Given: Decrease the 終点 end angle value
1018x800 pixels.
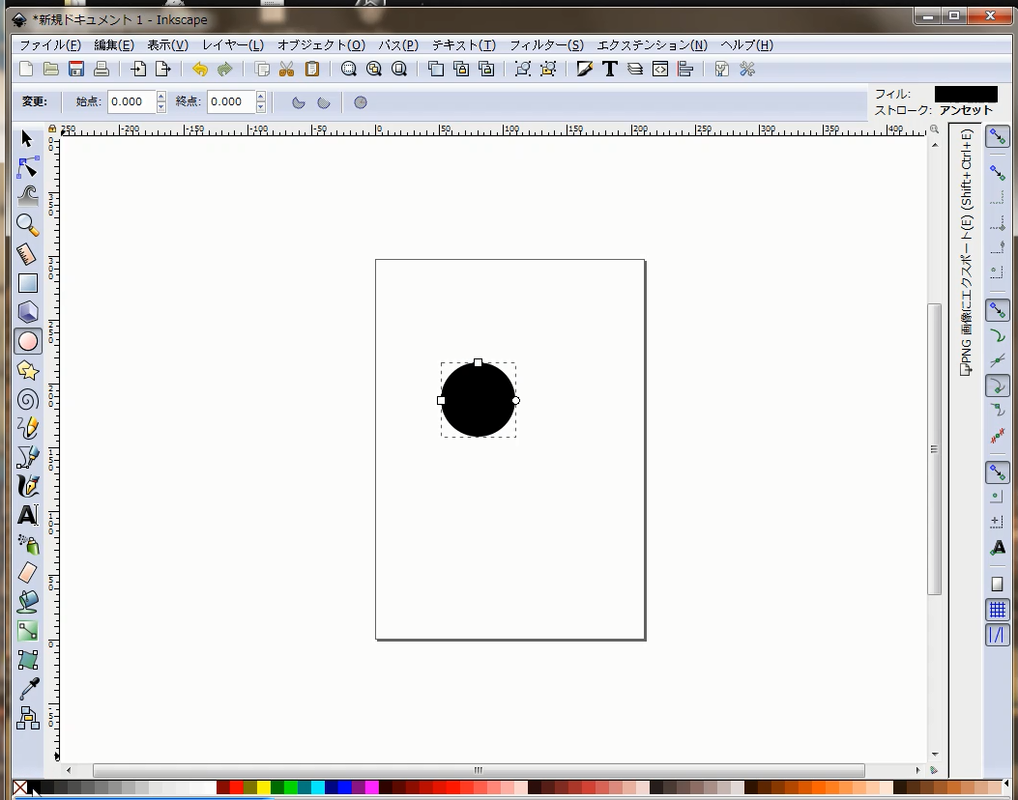Looking at the screenshot, I should coord(260,106).
